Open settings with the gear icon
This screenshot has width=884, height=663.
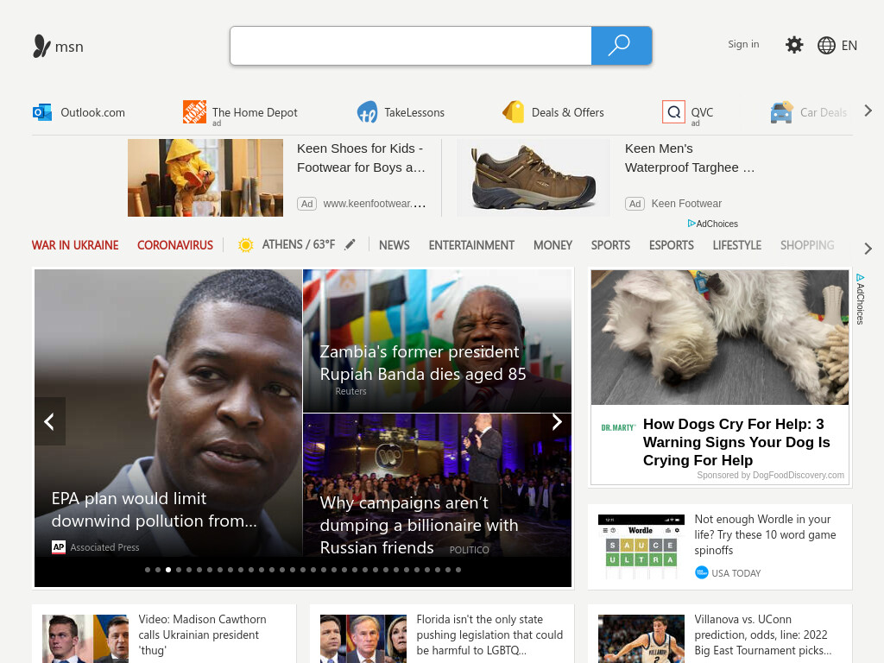794,45
